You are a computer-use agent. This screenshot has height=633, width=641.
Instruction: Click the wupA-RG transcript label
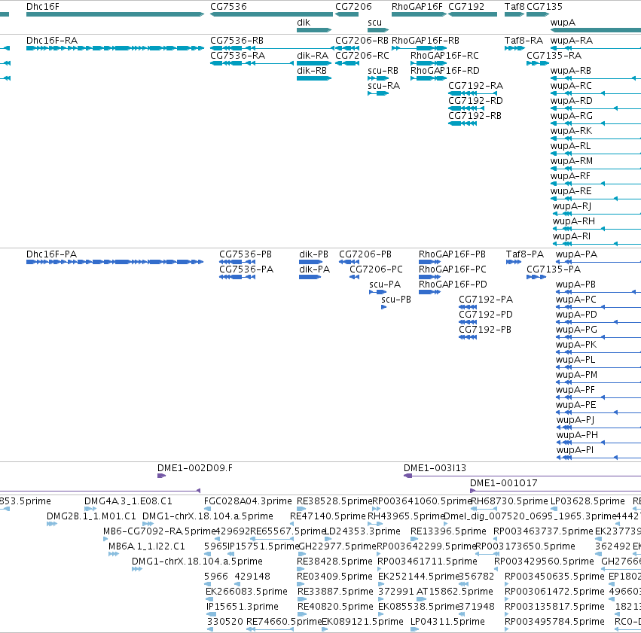(571, 116)
